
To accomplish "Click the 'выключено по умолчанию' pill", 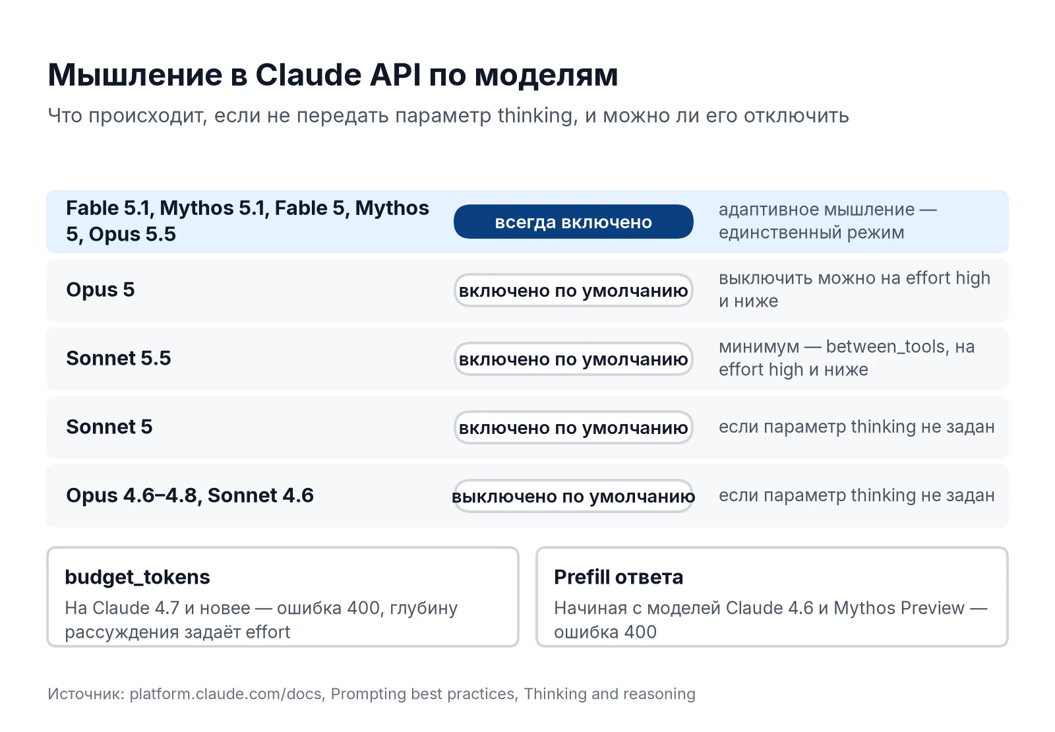I will pos(574,496).
